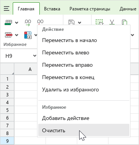139x145 pixels.
Task: Select row 7 header
Action: [x=7, y=125]
